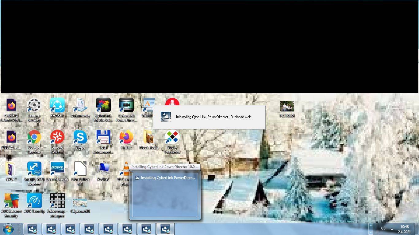Screen dimensions: 419x235
Task: Show hidden system tray icons
Action: [392, 229]
